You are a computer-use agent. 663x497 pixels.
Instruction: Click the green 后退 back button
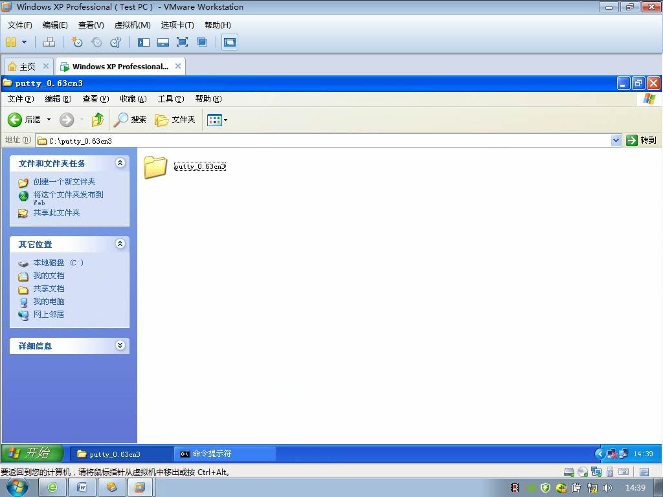[x=24, y=120]
